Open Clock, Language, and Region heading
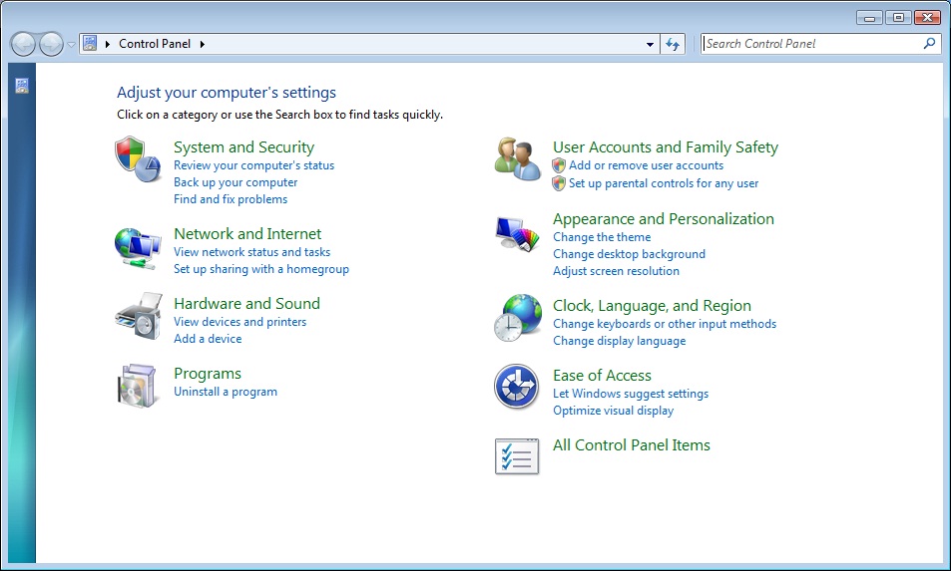951x571 pixels. [652, 306]
